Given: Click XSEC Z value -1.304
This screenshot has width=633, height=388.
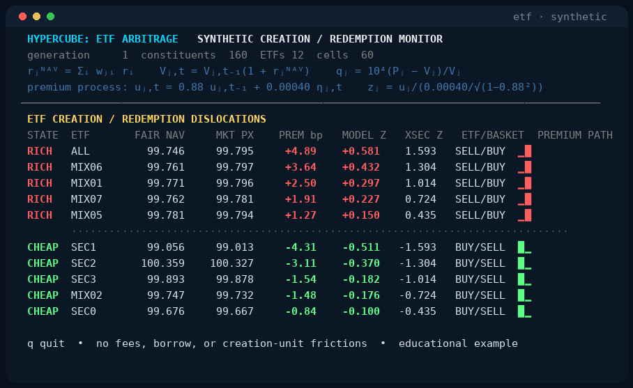Looking at the screenshot, I should [418, 263].
